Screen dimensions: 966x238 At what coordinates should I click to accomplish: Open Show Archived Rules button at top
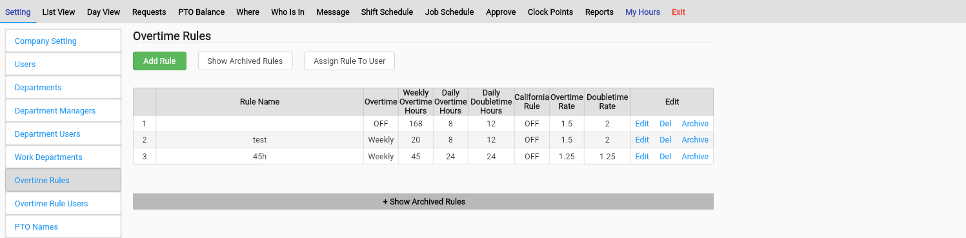coord(245,61)
